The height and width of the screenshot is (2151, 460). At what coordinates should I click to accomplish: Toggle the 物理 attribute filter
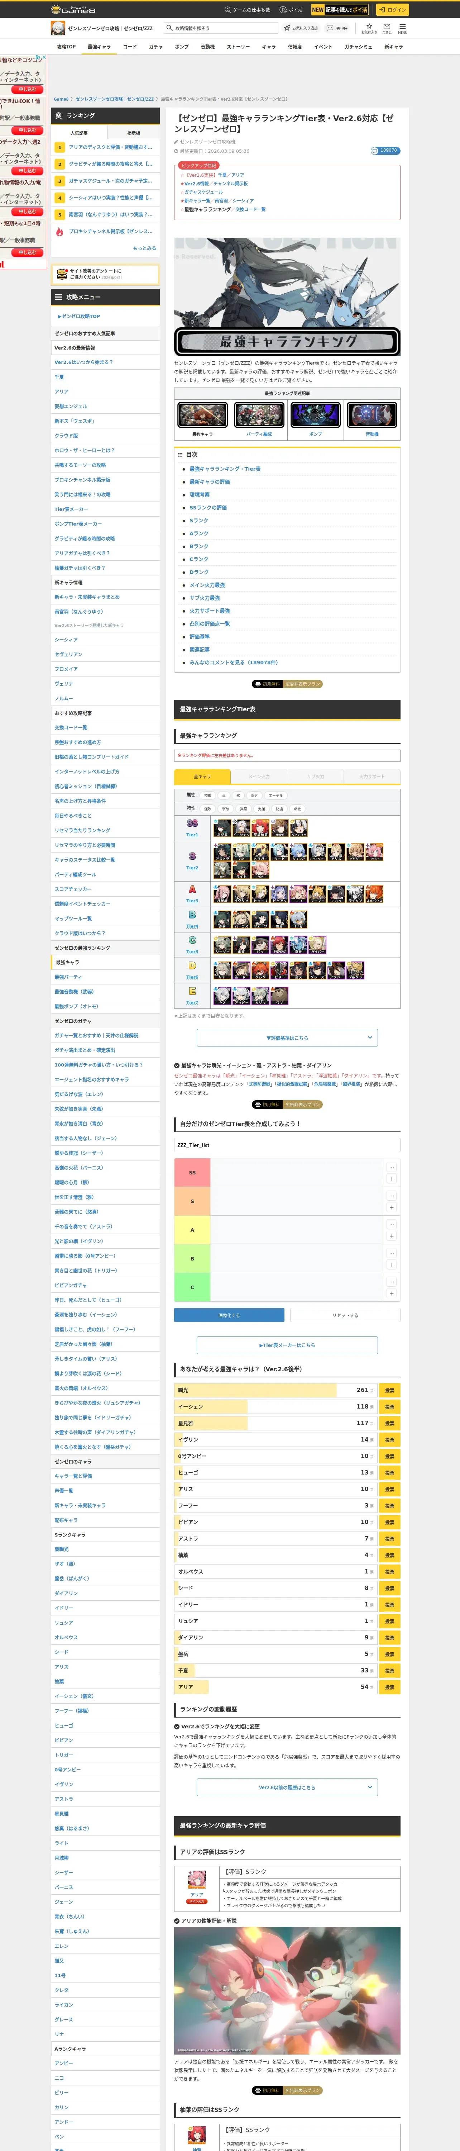click(208, 796)
